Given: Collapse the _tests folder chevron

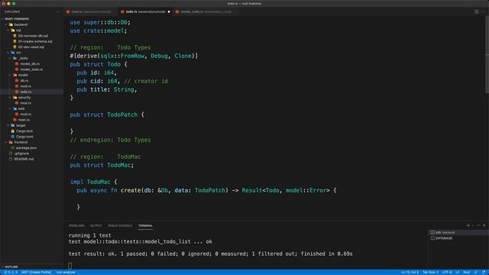Looking at the screenshot, I should point(10,58).
